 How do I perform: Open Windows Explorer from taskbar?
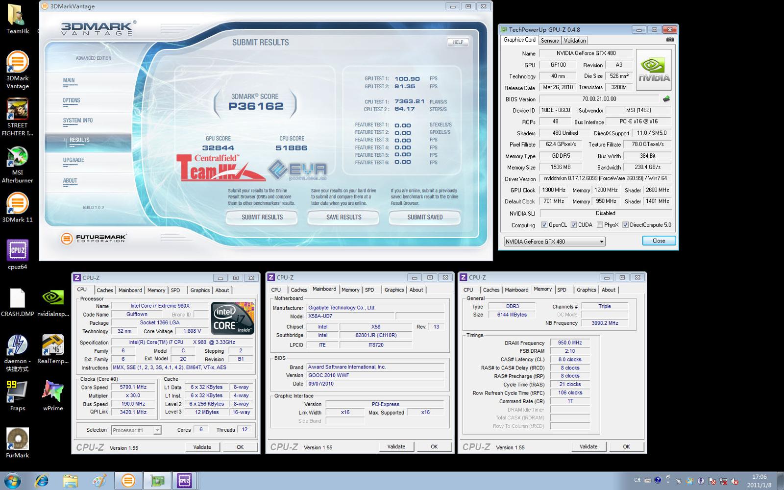(x=70, y=481)
